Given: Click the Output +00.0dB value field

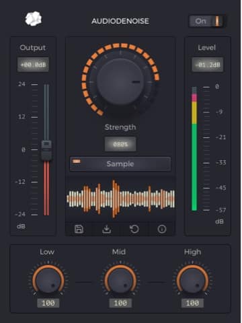Looking at the screenshot, I should coord(33,65).
